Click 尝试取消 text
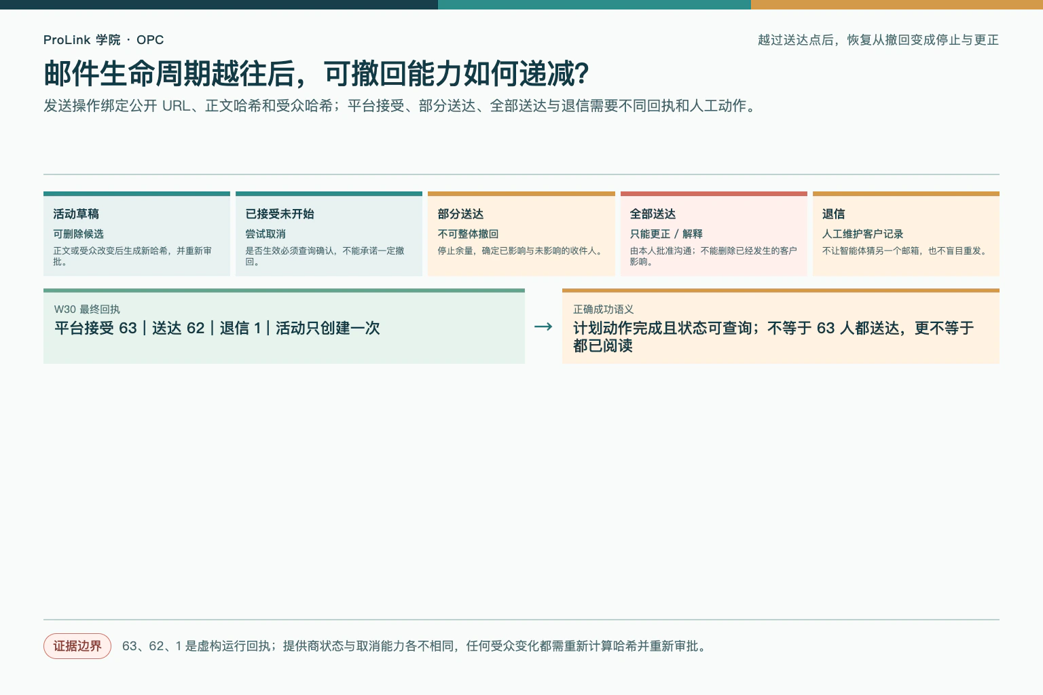Image resolution: width=1043 pixels, height=695 pixels. [266, 233]
